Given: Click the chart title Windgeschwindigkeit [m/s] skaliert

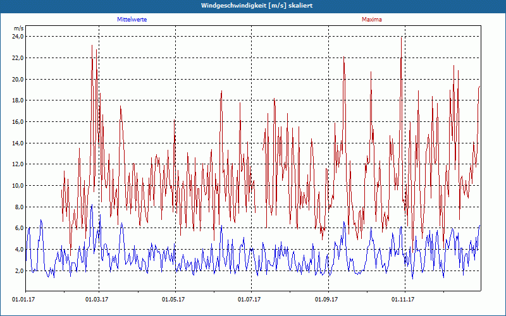Looking at the screenshot, I should pos(257,6).
